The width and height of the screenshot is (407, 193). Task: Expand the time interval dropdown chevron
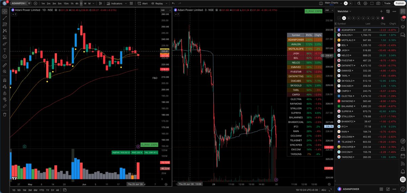coord(93,3)
